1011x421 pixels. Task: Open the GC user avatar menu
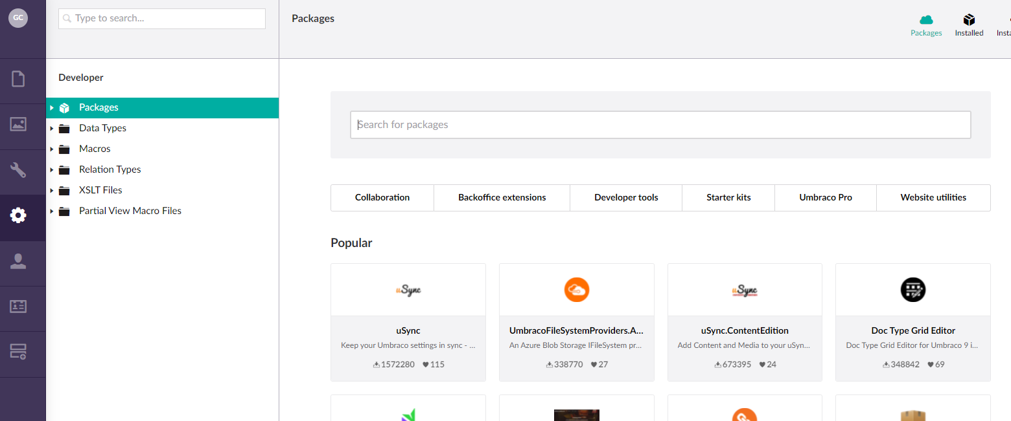(18, 18)
